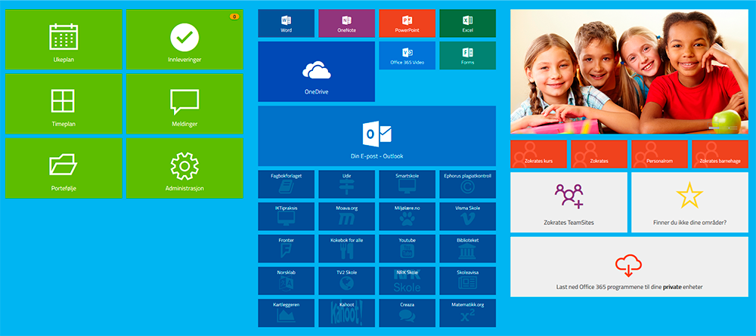Open the Skoleavisa newspaper tile

coord(468,281)
